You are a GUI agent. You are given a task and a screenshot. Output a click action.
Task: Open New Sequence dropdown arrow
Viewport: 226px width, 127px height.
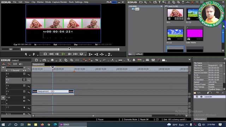(x=40, y=61)
